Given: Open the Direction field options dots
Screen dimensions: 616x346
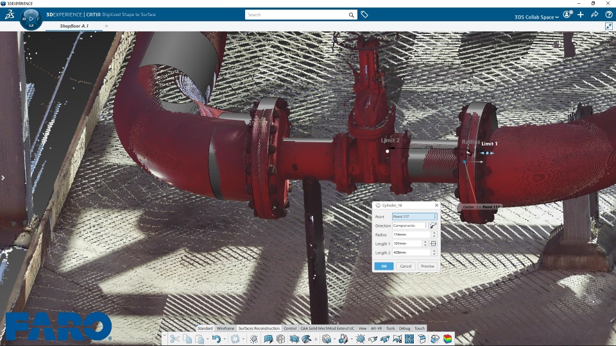Looking at the screenshot, I should pyautogui.click(x=425, y=226).
